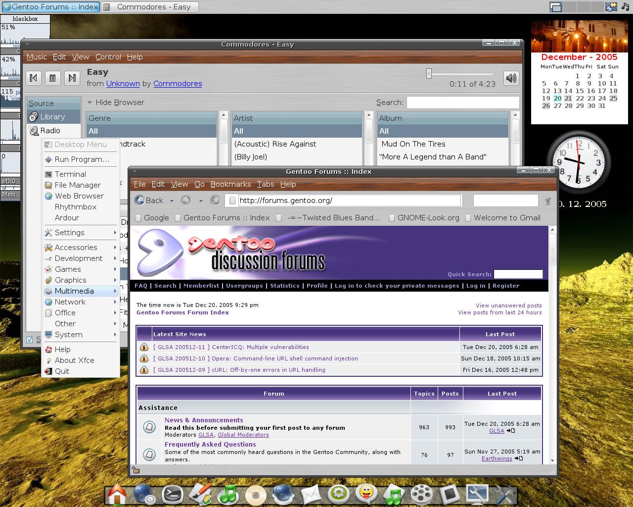Expand the System submenu
The image size is (633, 507).
tap(81, 335)
